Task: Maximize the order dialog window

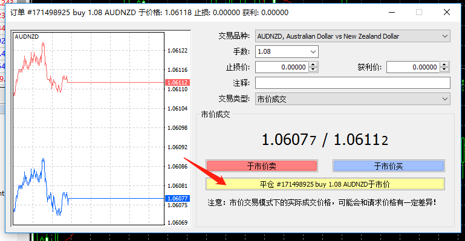Action: pos(419,12)
